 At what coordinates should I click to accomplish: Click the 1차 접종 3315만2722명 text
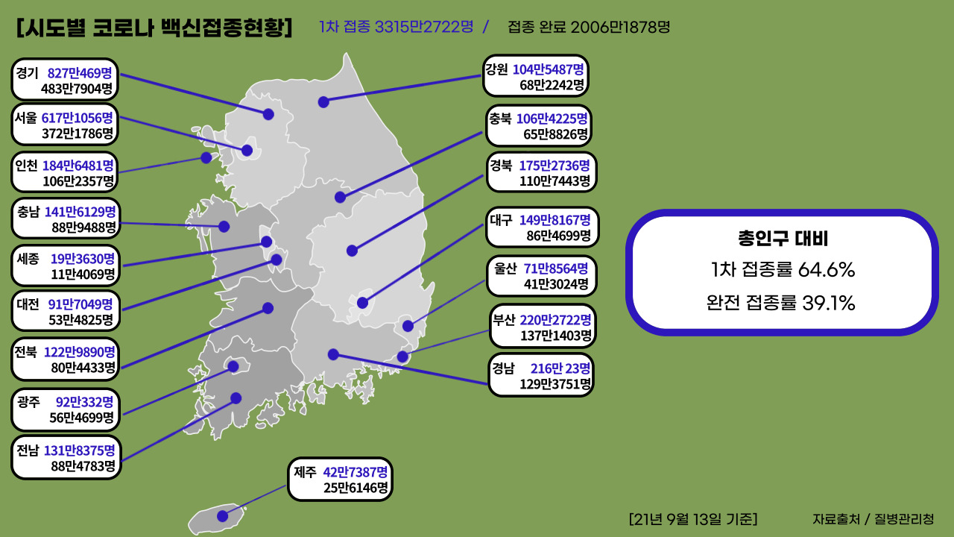tap(397, 27)
